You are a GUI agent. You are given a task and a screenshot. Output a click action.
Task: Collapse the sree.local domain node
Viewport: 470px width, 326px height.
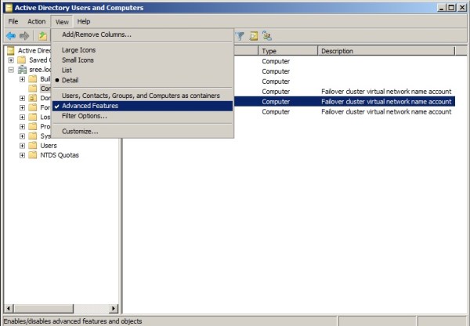pyautogui.click(x=11, y=70)
